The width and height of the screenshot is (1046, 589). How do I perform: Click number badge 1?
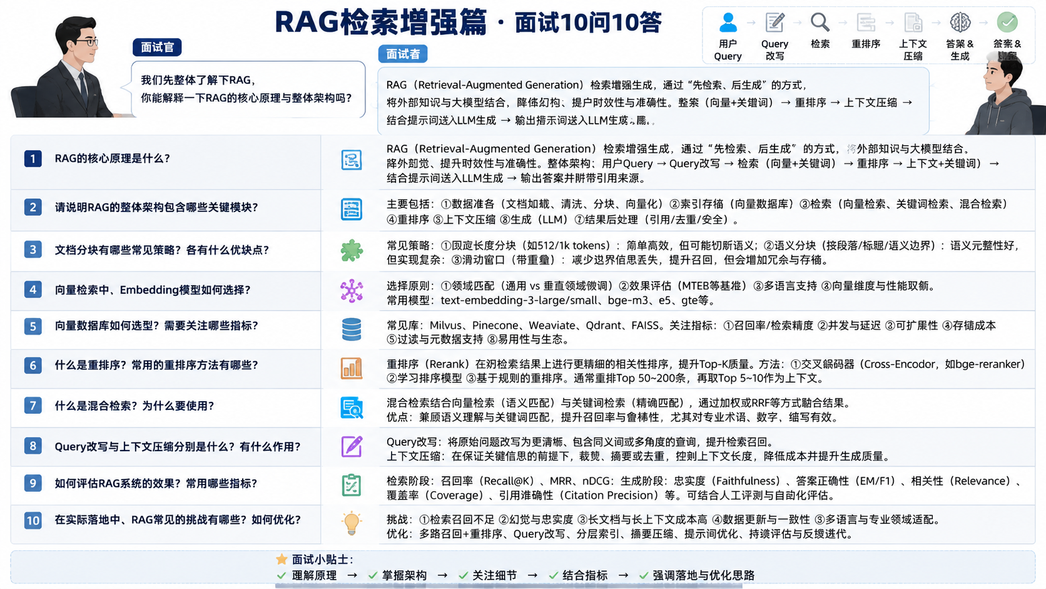click(x=33, y=158)
